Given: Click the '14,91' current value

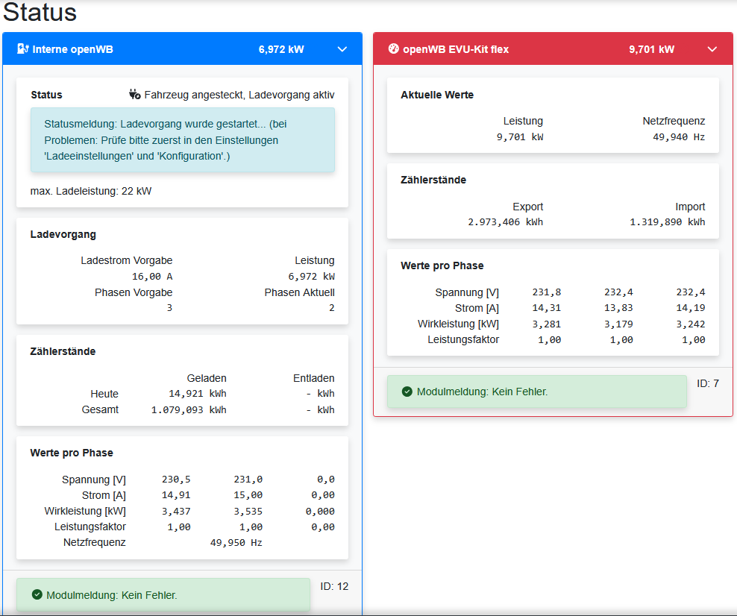Looking at the screenshot, I should click(176, 495).
